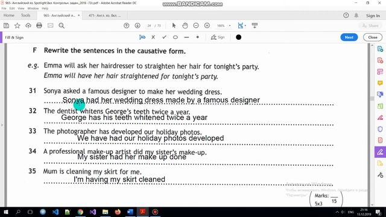The image size is (386, 217).
Task: Send the file by email icon
Action: [x=50, y=25]
